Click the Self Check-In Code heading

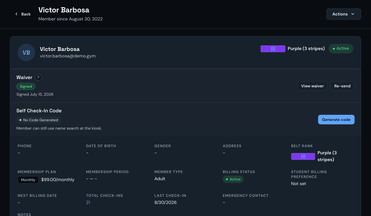[x=39, y=111]
